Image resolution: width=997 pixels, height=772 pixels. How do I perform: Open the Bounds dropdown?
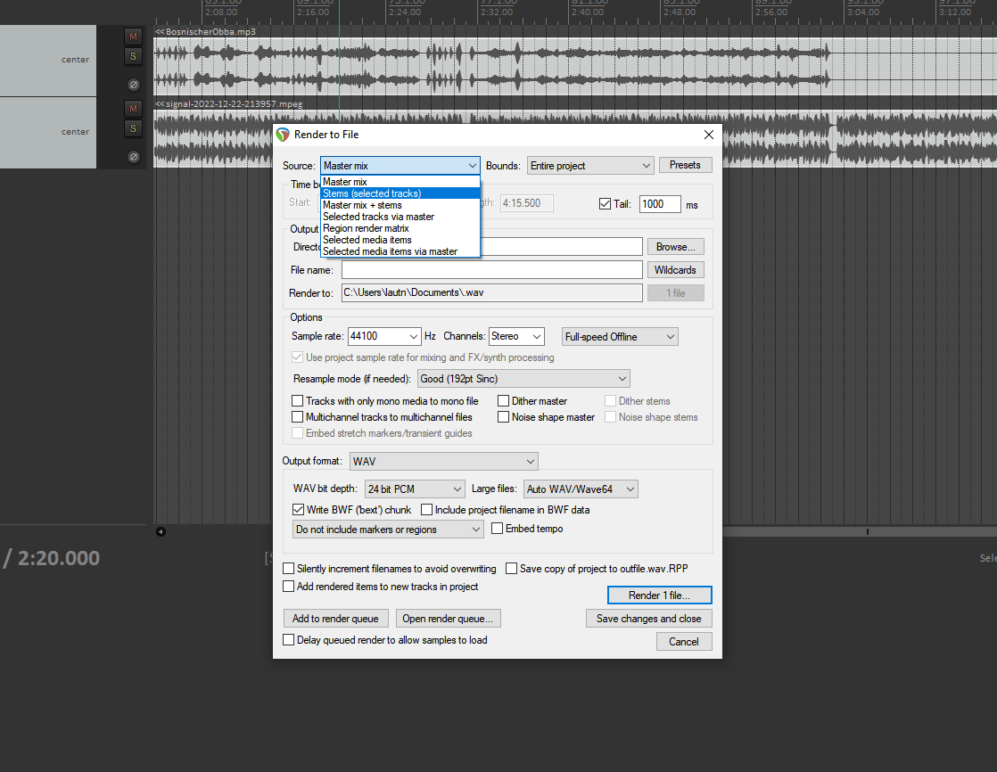click(589, 166)
